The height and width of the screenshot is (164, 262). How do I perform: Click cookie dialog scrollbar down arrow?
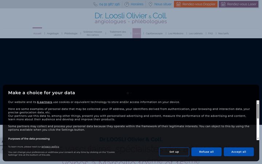[258, 138]
